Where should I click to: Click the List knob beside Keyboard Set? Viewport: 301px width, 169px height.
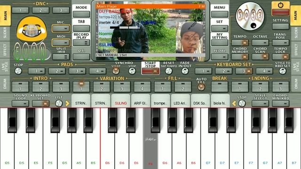coord(59,103)
